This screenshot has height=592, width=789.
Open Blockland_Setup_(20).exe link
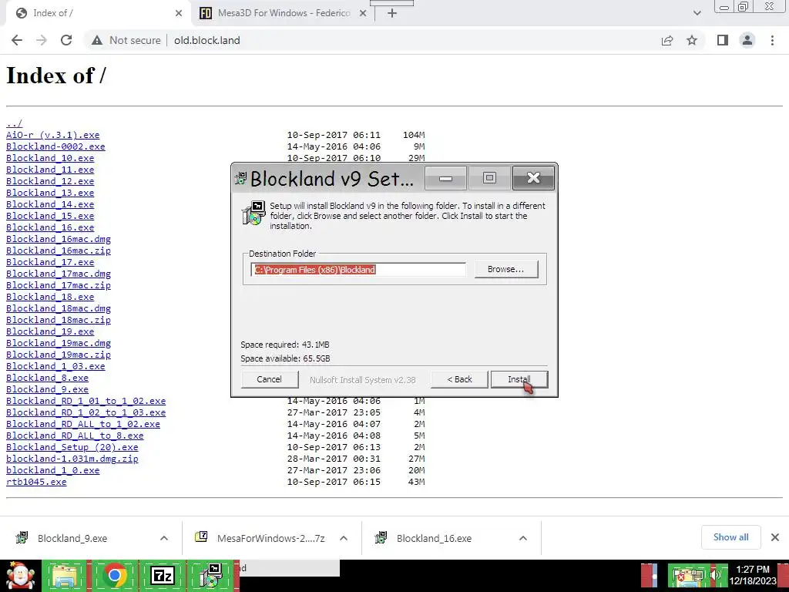(x=72, y=448)
